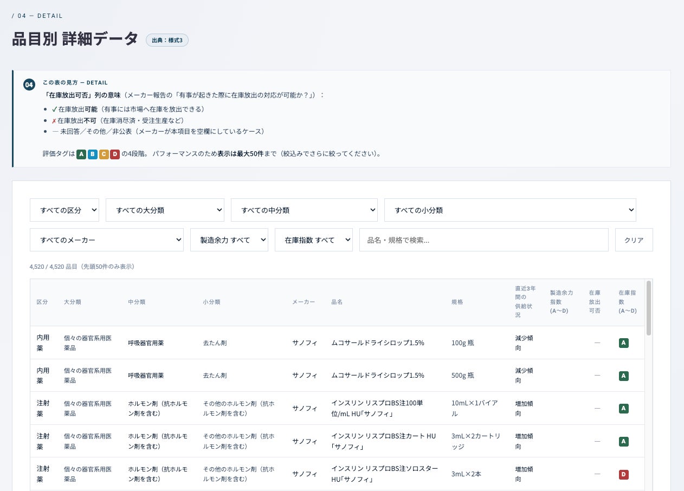The height and width of the screenshot is (491, 684).
Task: Click the D stock index badge in the ソロスター row
Action: [x=624, y=475]
